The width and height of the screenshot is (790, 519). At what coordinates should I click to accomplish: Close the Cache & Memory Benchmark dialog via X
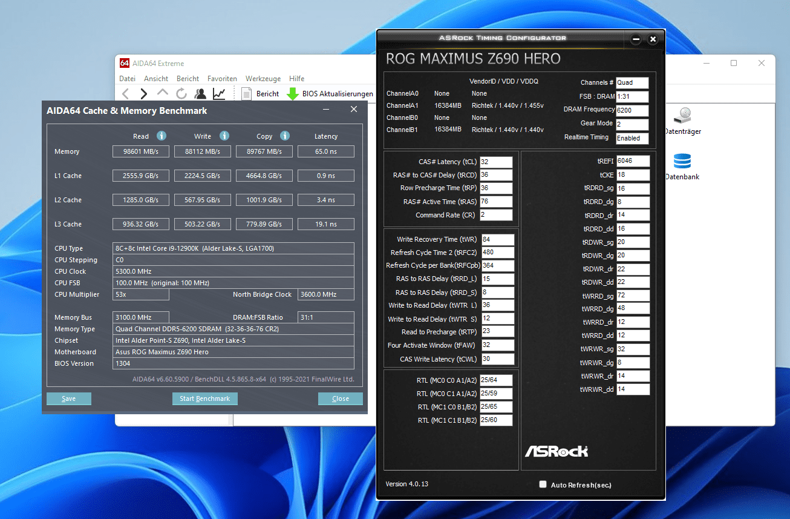(354, 109)
